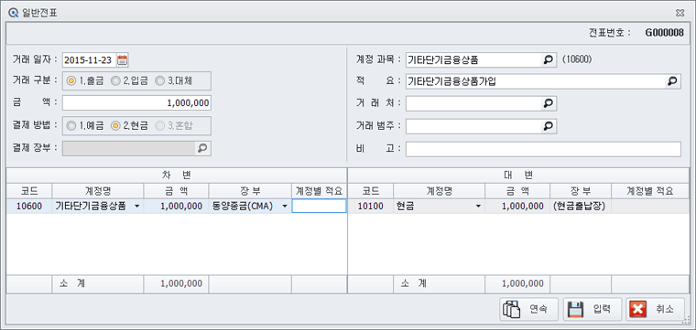Select 2.현금 payment method

pos(129,126)
